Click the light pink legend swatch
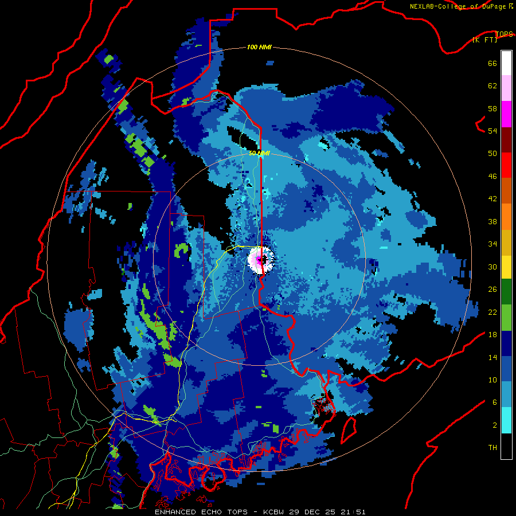 tap(506, 88)
